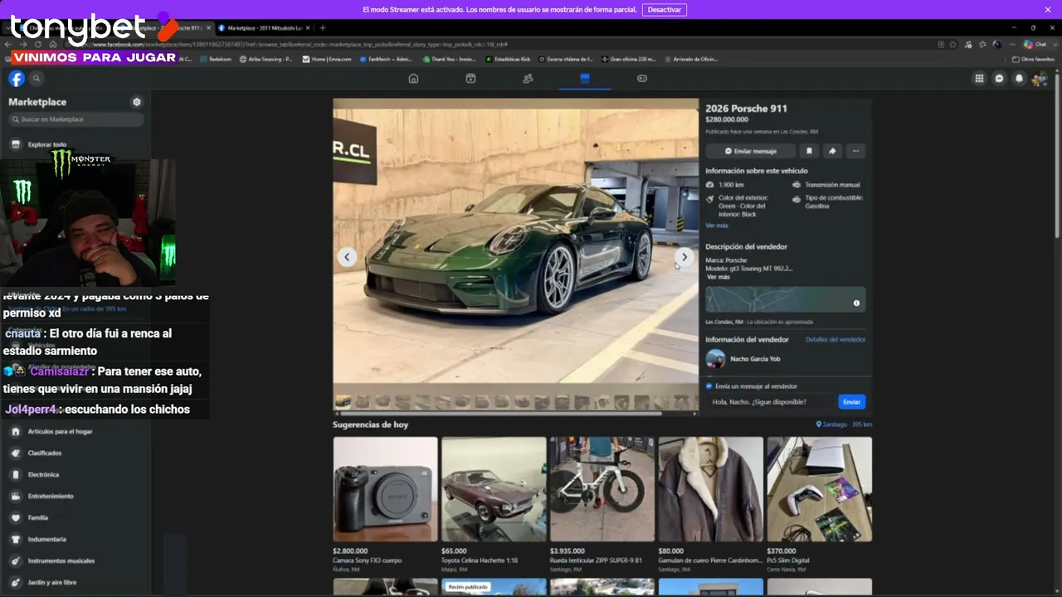Image resolution: width=1062 pixels, height=597 pixels.
Task: Expand 'Ver más' under vehicle information
Action: (717, 226)
